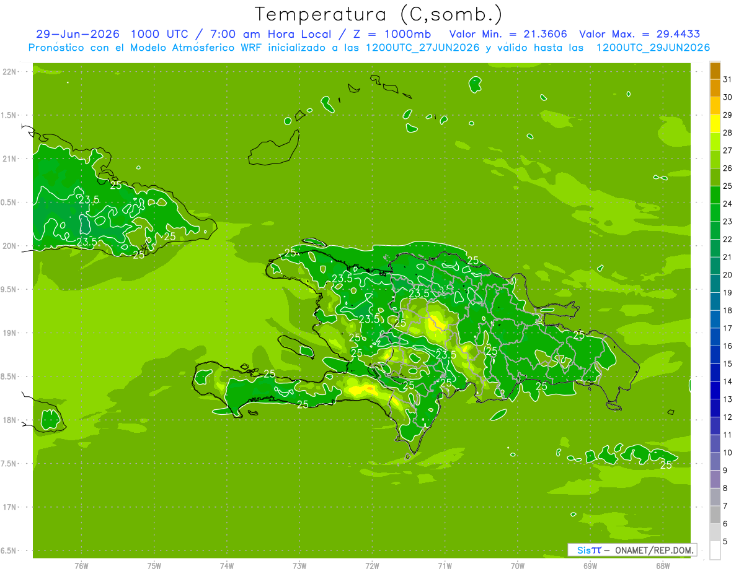Click the 18N latitude label
The height and width of the screenshot is (574, 744).
[9, 420]
